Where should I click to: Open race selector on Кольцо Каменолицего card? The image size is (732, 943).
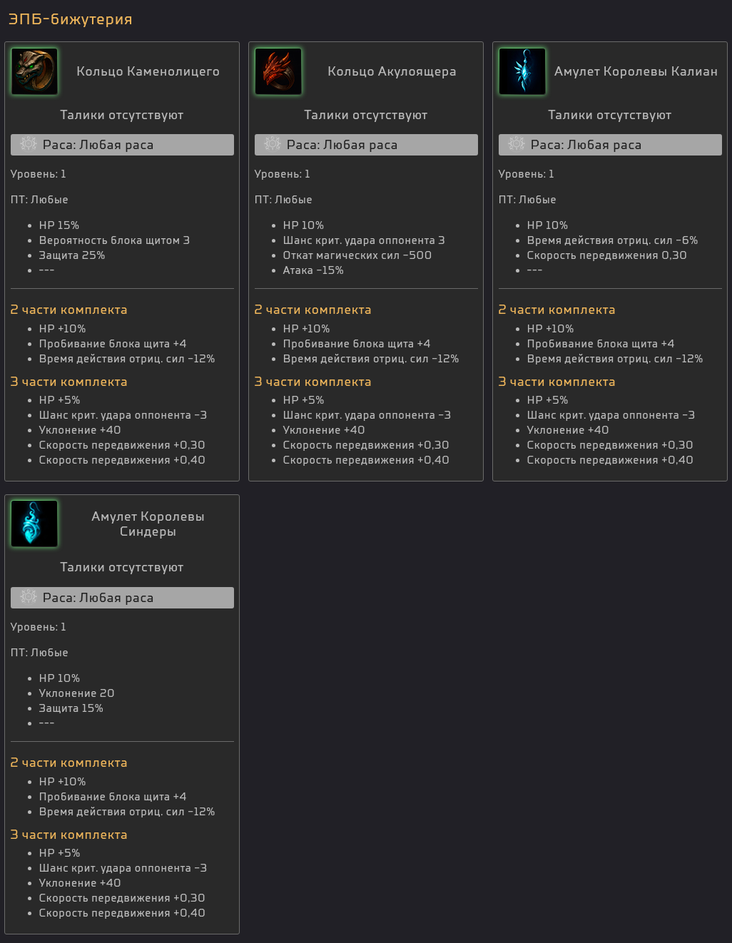point(122,145)
